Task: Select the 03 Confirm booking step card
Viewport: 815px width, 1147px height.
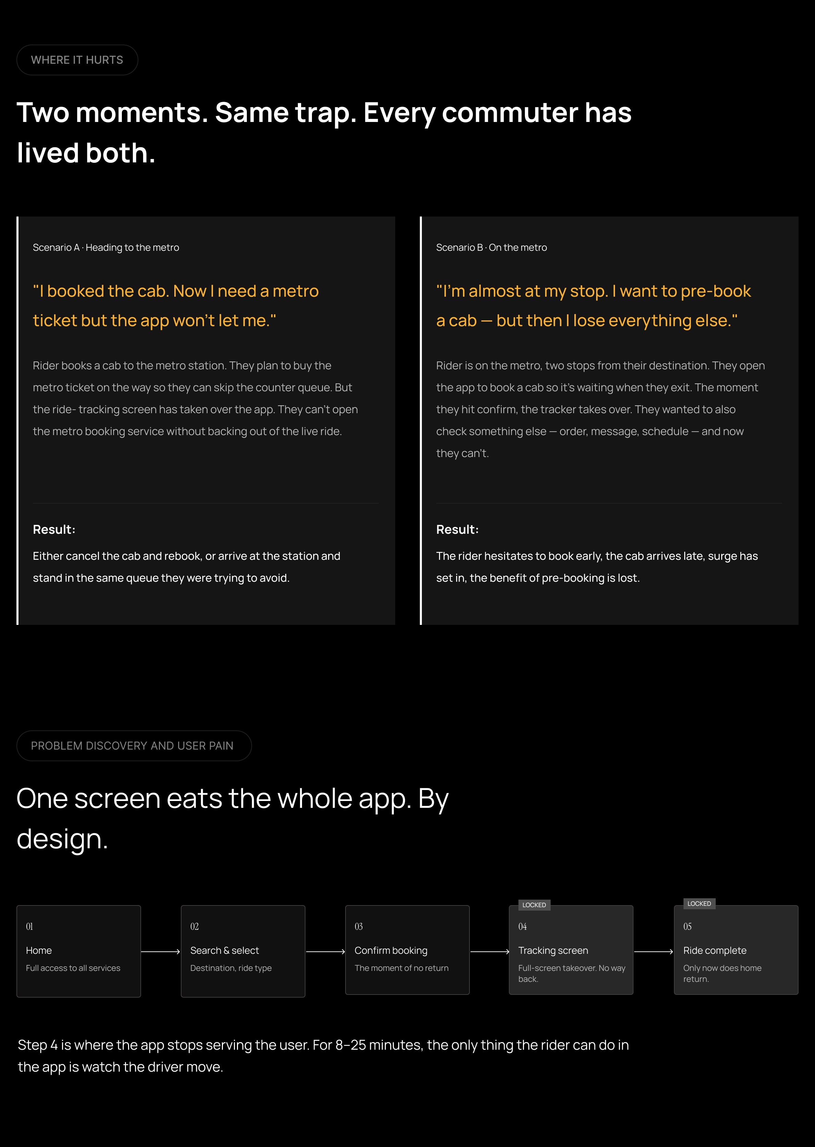Action: (407, 950)
